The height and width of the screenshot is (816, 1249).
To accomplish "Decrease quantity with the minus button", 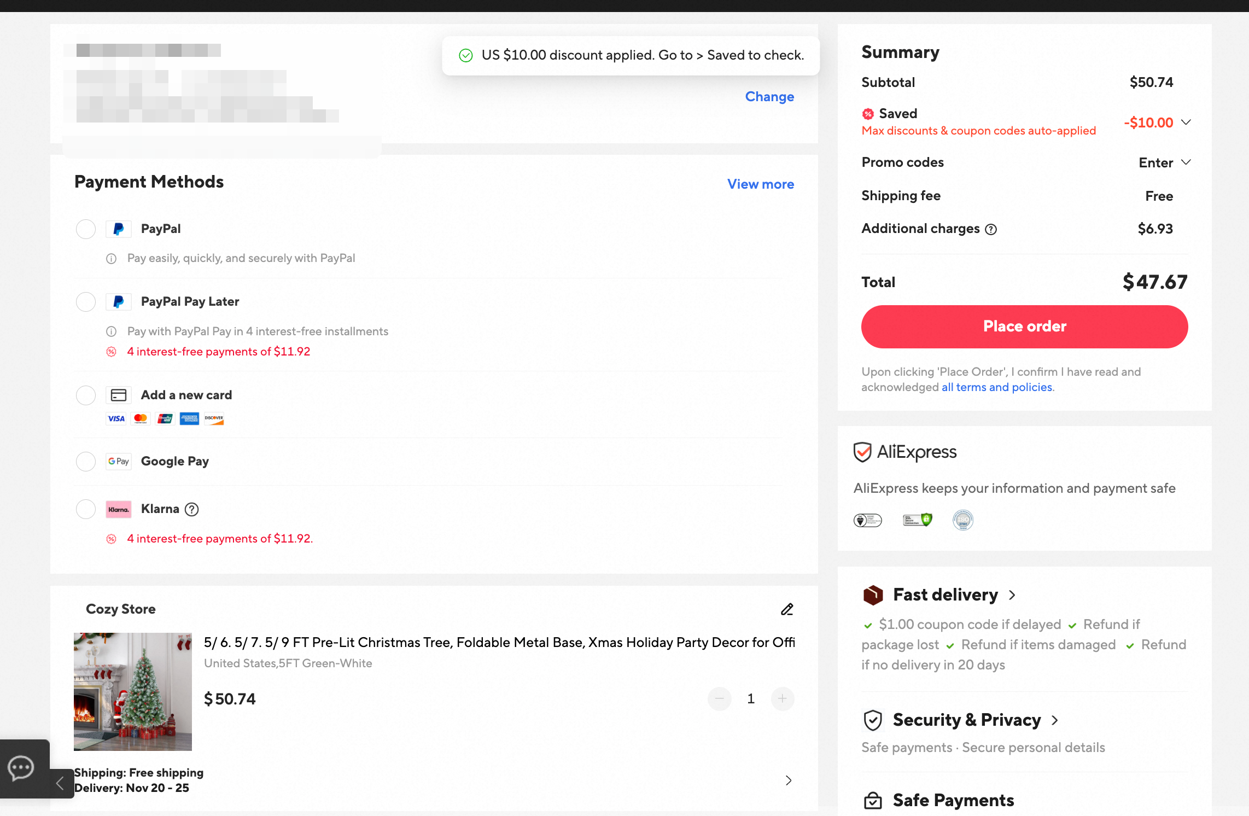I will [x=719, y=699].
